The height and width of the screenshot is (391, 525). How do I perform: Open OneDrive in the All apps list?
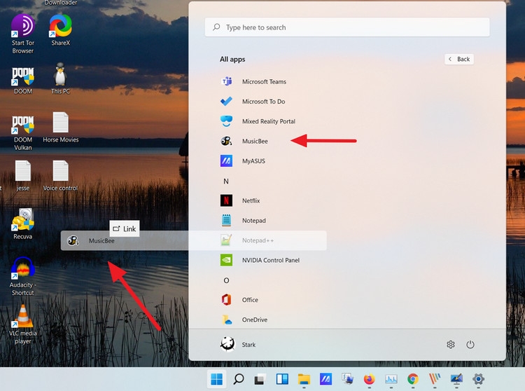coord(254,320)
